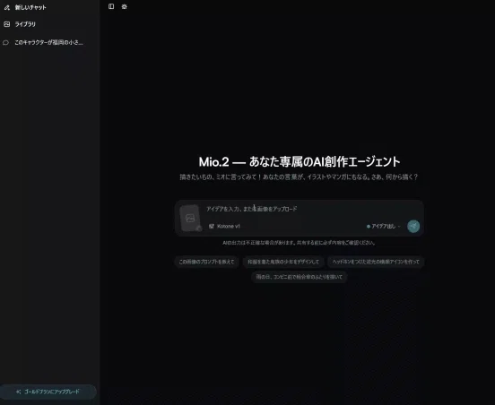This screenshot has width=495, height=405.
Task: Open the ライブラリ library page
Action: pyautogui.click(x=25, y=24)
